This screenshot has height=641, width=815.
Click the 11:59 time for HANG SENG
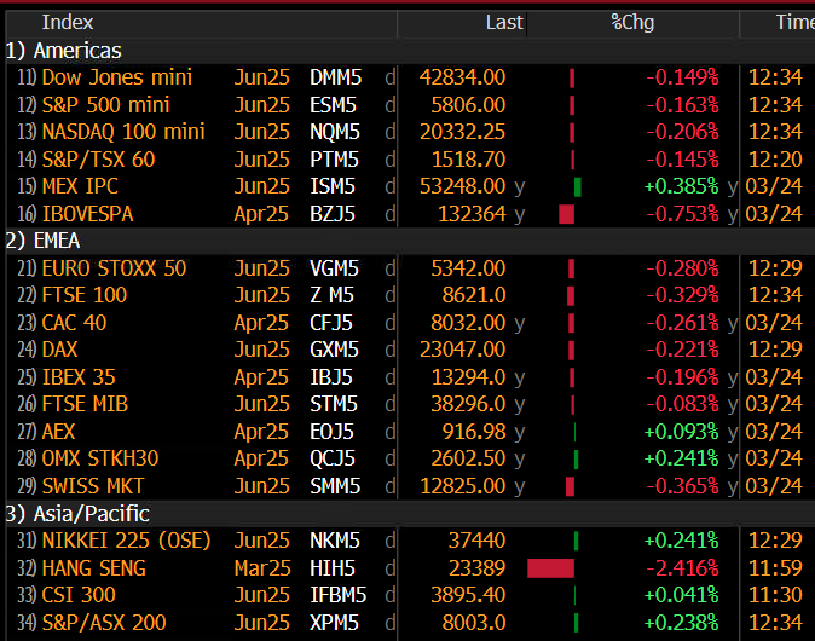[776, 568]
